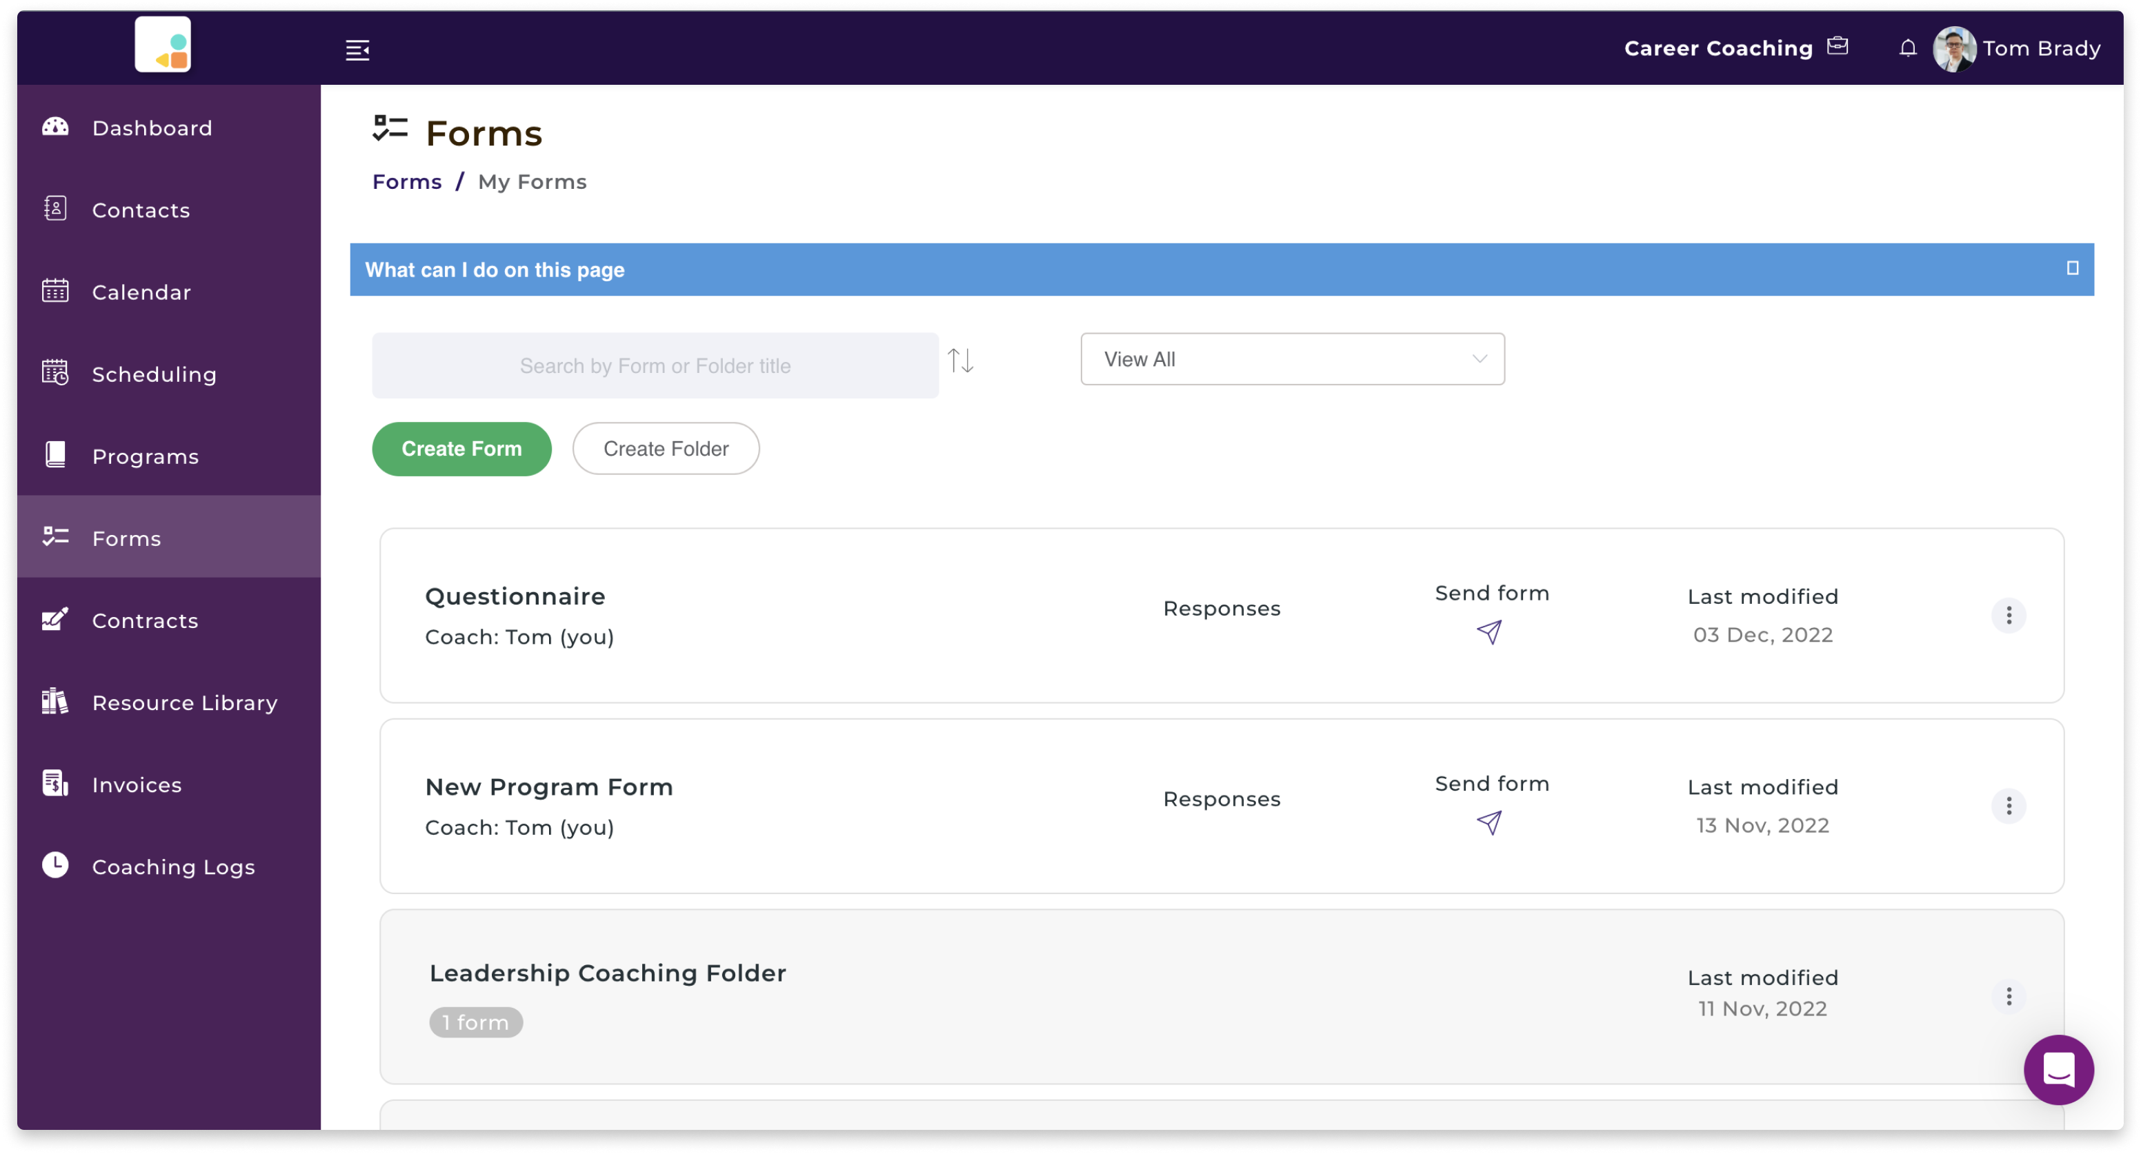Image resolution: width=2141 pixels, height=1154 pixels.
Task: Open the three-dot menu for New Program Form
Action: 2008,806
